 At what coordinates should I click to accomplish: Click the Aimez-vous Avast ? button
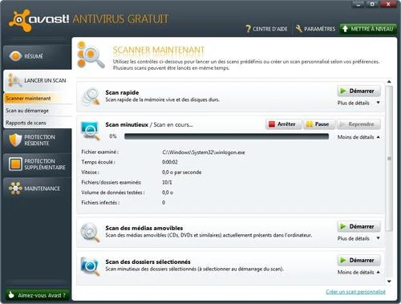tap(38, 295)
